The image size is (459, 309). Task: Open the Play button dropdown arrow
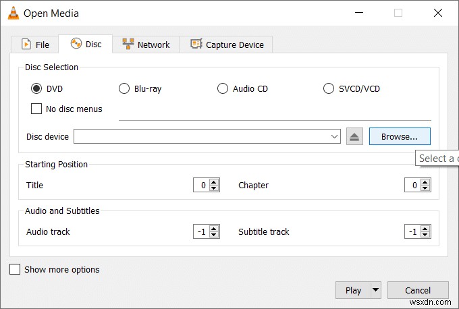[x=376, y=290]
